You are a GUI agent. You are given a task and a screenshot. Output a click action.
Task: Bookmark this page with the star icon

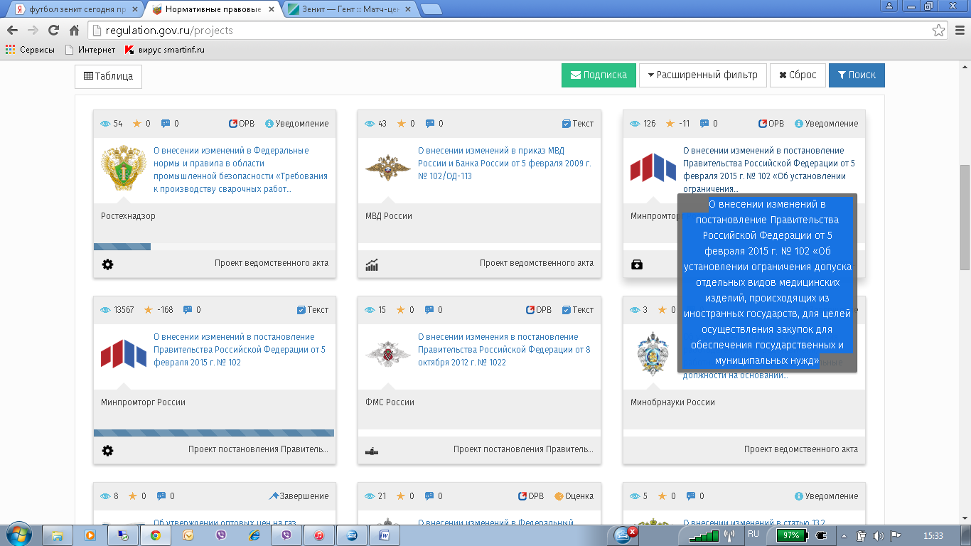point(938,31)
